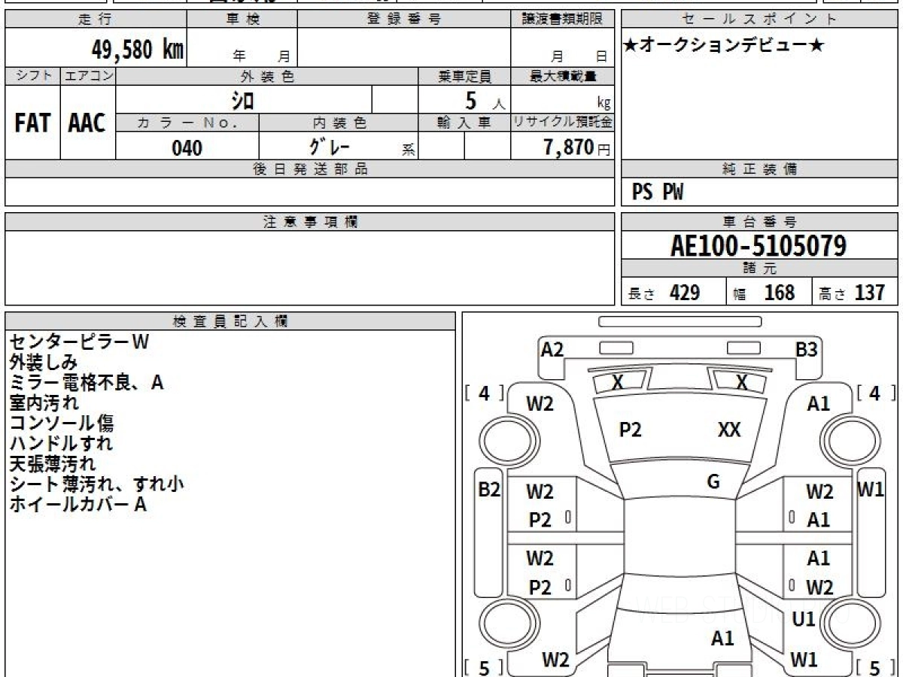Click the mileage value 49,580 km
903x677 pixels.
pyautogui.click(x=138, y=49)
